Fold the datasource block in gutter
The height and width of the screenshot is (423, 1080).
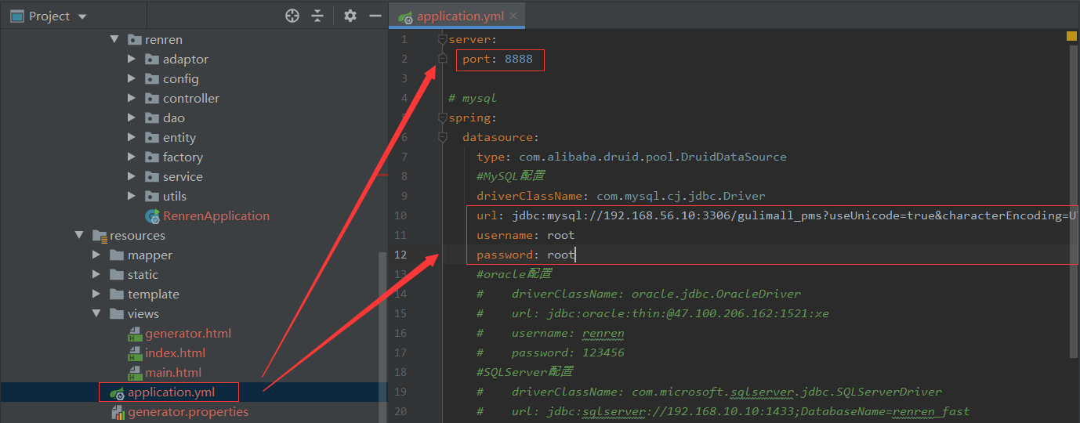442,137
